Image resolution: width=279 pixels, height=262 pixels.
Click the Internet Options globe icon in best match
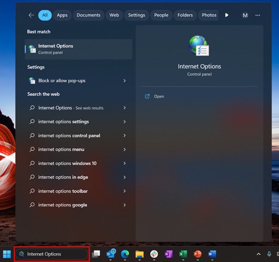pyautogui.click(x=32, y=49)
